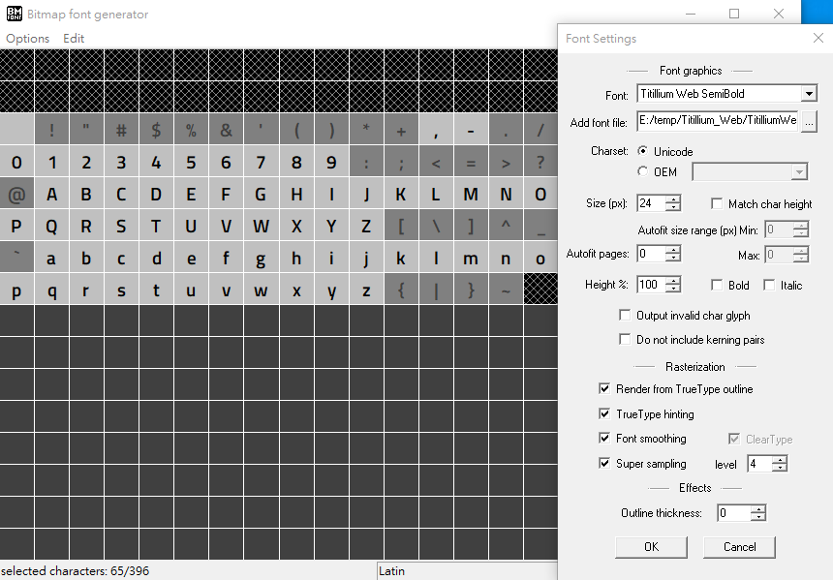Cancel the Font Settings dialog
This screenshot has width=833, height=580.
[739, 547]
